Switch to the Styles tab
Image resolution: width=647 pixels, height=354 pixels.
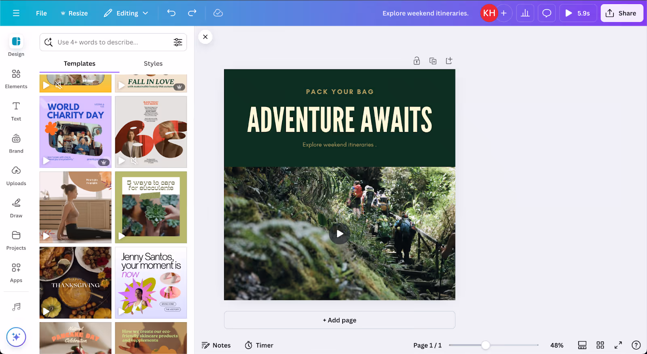pyautogui.click(x=153, y=63)
